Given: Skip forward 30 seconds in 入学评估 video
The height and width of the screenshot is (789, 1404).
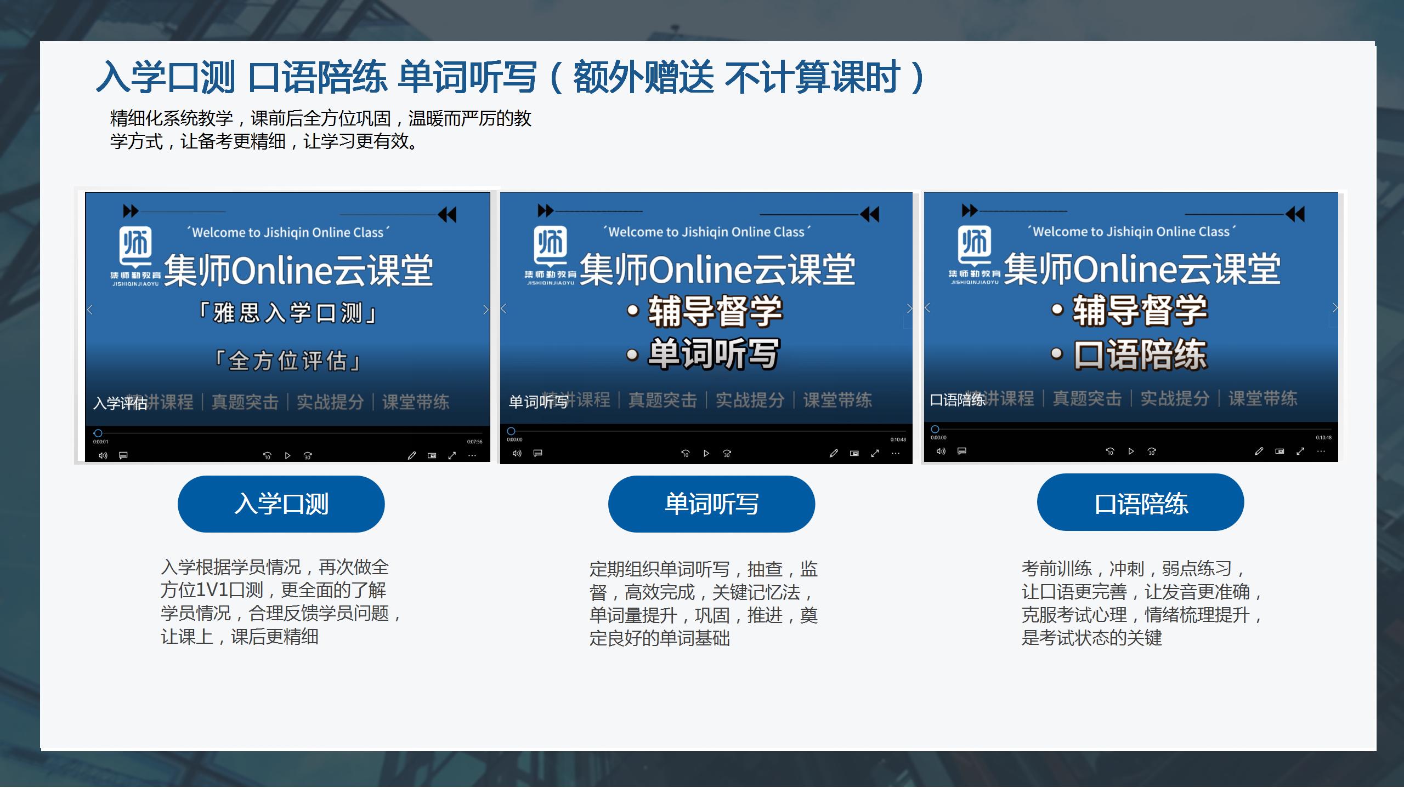Looking at the screenshot, I should 308,455.
